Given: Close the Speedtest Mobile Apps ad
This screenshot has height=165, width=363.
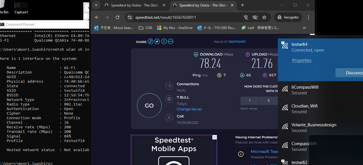Looking at the screenshot, I should 215,137.
